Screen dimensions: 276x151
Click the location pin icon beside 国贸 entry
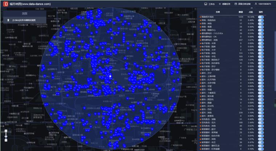point(9,20)
